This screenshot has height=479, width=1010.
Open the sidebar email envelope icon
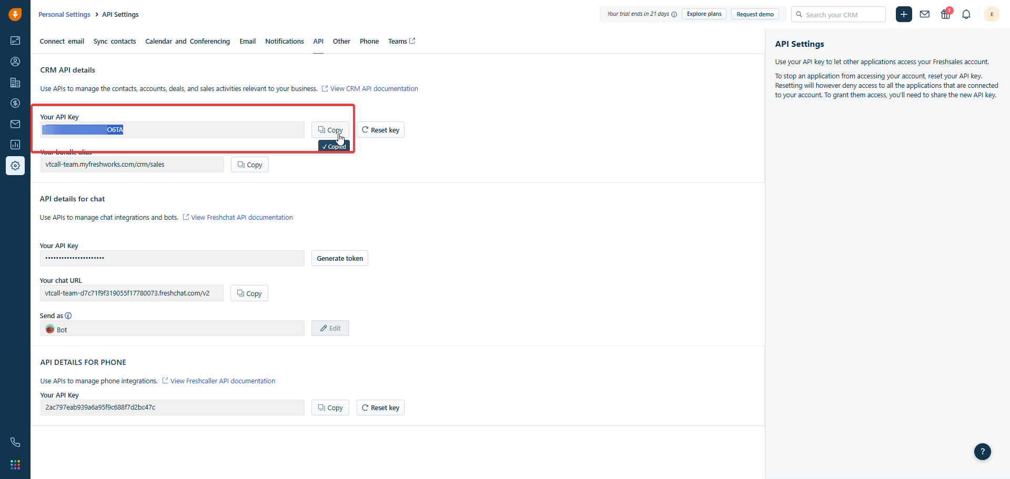tap(15, 124)
